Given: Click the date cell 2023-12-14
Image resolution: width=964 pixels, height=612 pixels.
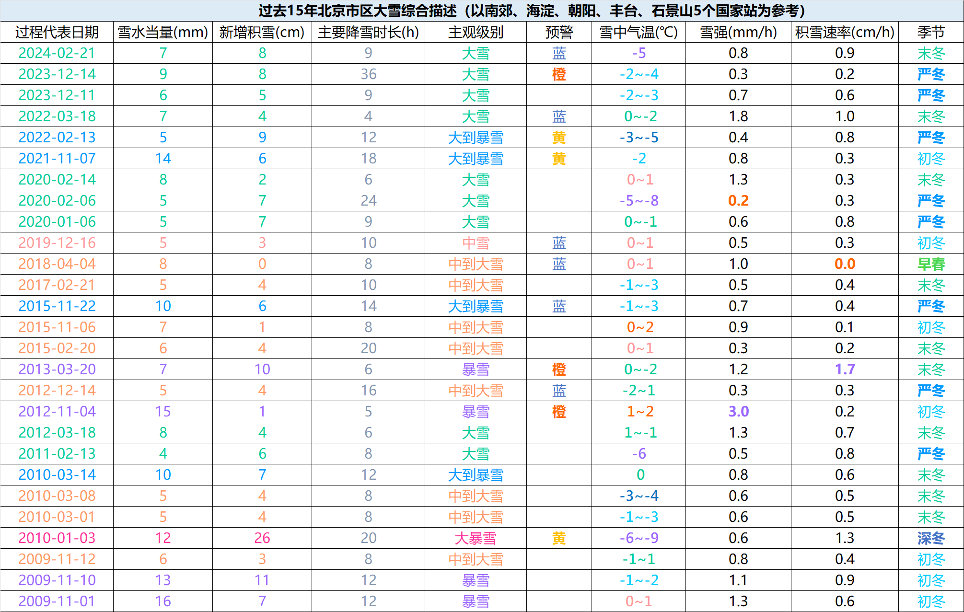Looking at the screenshot, I should pos(57,74).
